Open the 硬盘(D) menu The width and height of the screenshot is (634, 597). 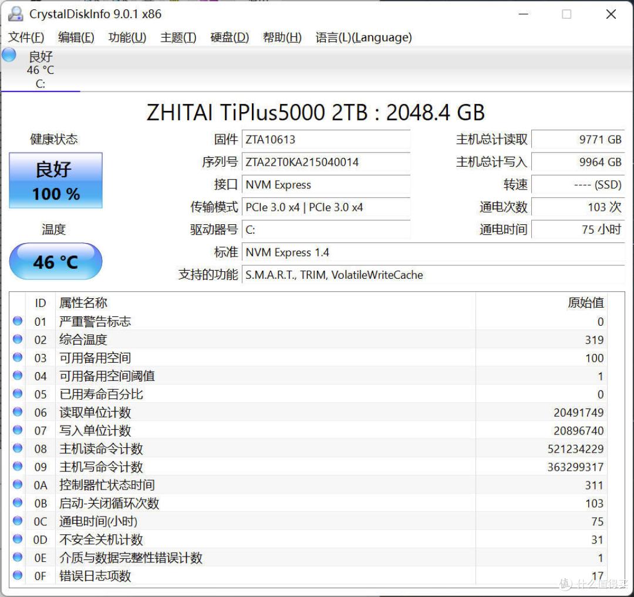(x=228, y=37)
